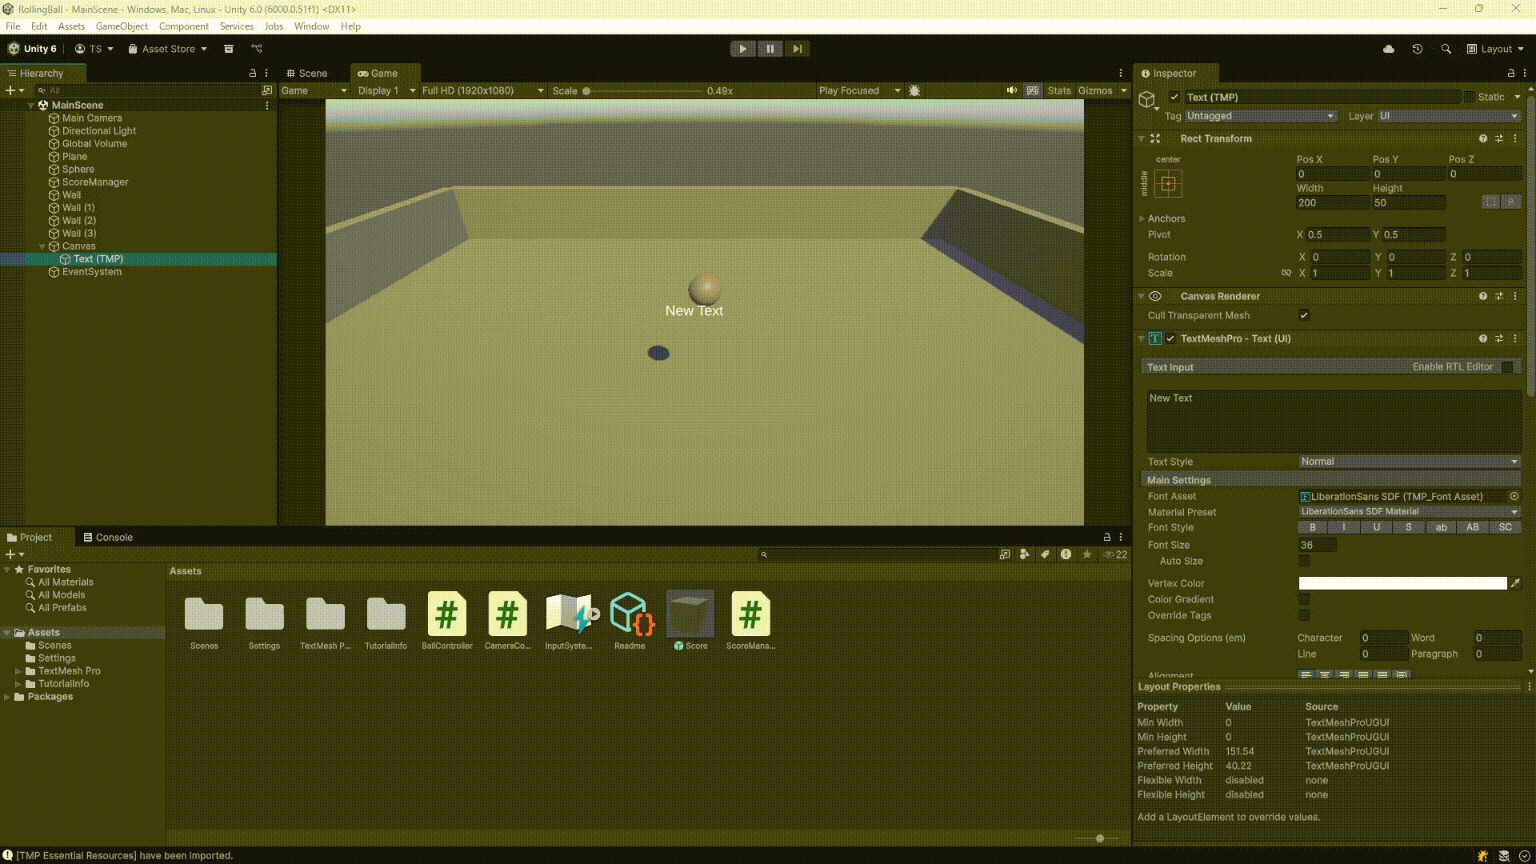1536x864 pixels.
Task: Click the Play button in toolbar
Action: (x=742, y=49)
